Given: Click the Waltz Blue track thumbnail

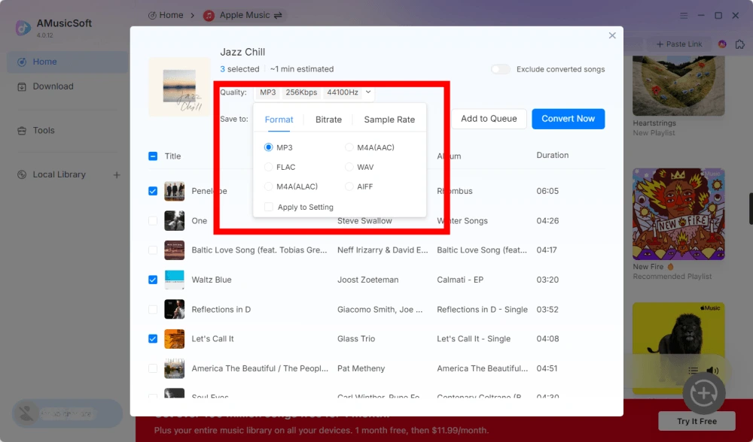Looking at the screenshot, I should point(175,280).
